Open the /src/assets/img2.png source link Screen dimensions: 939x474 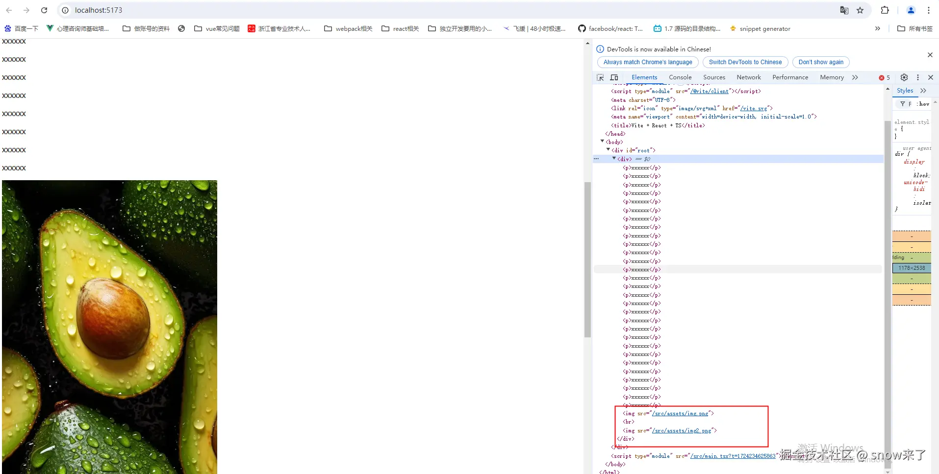pyautogui.click(x=682, y=430)
